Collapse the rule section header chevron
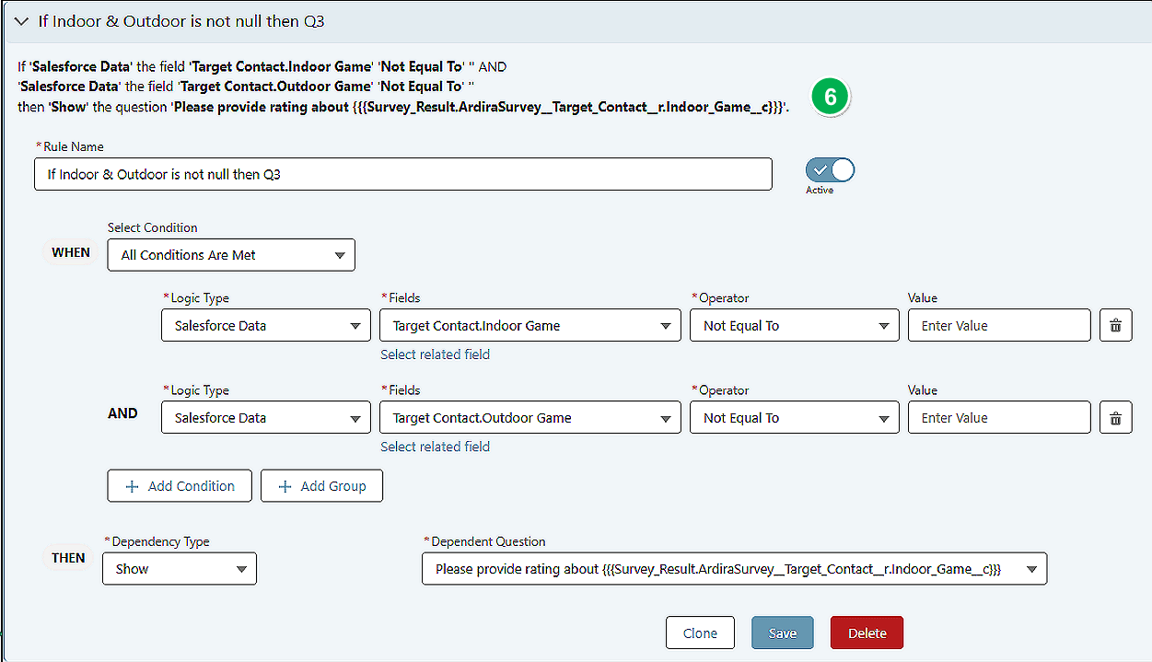 (x=21, y=20)
